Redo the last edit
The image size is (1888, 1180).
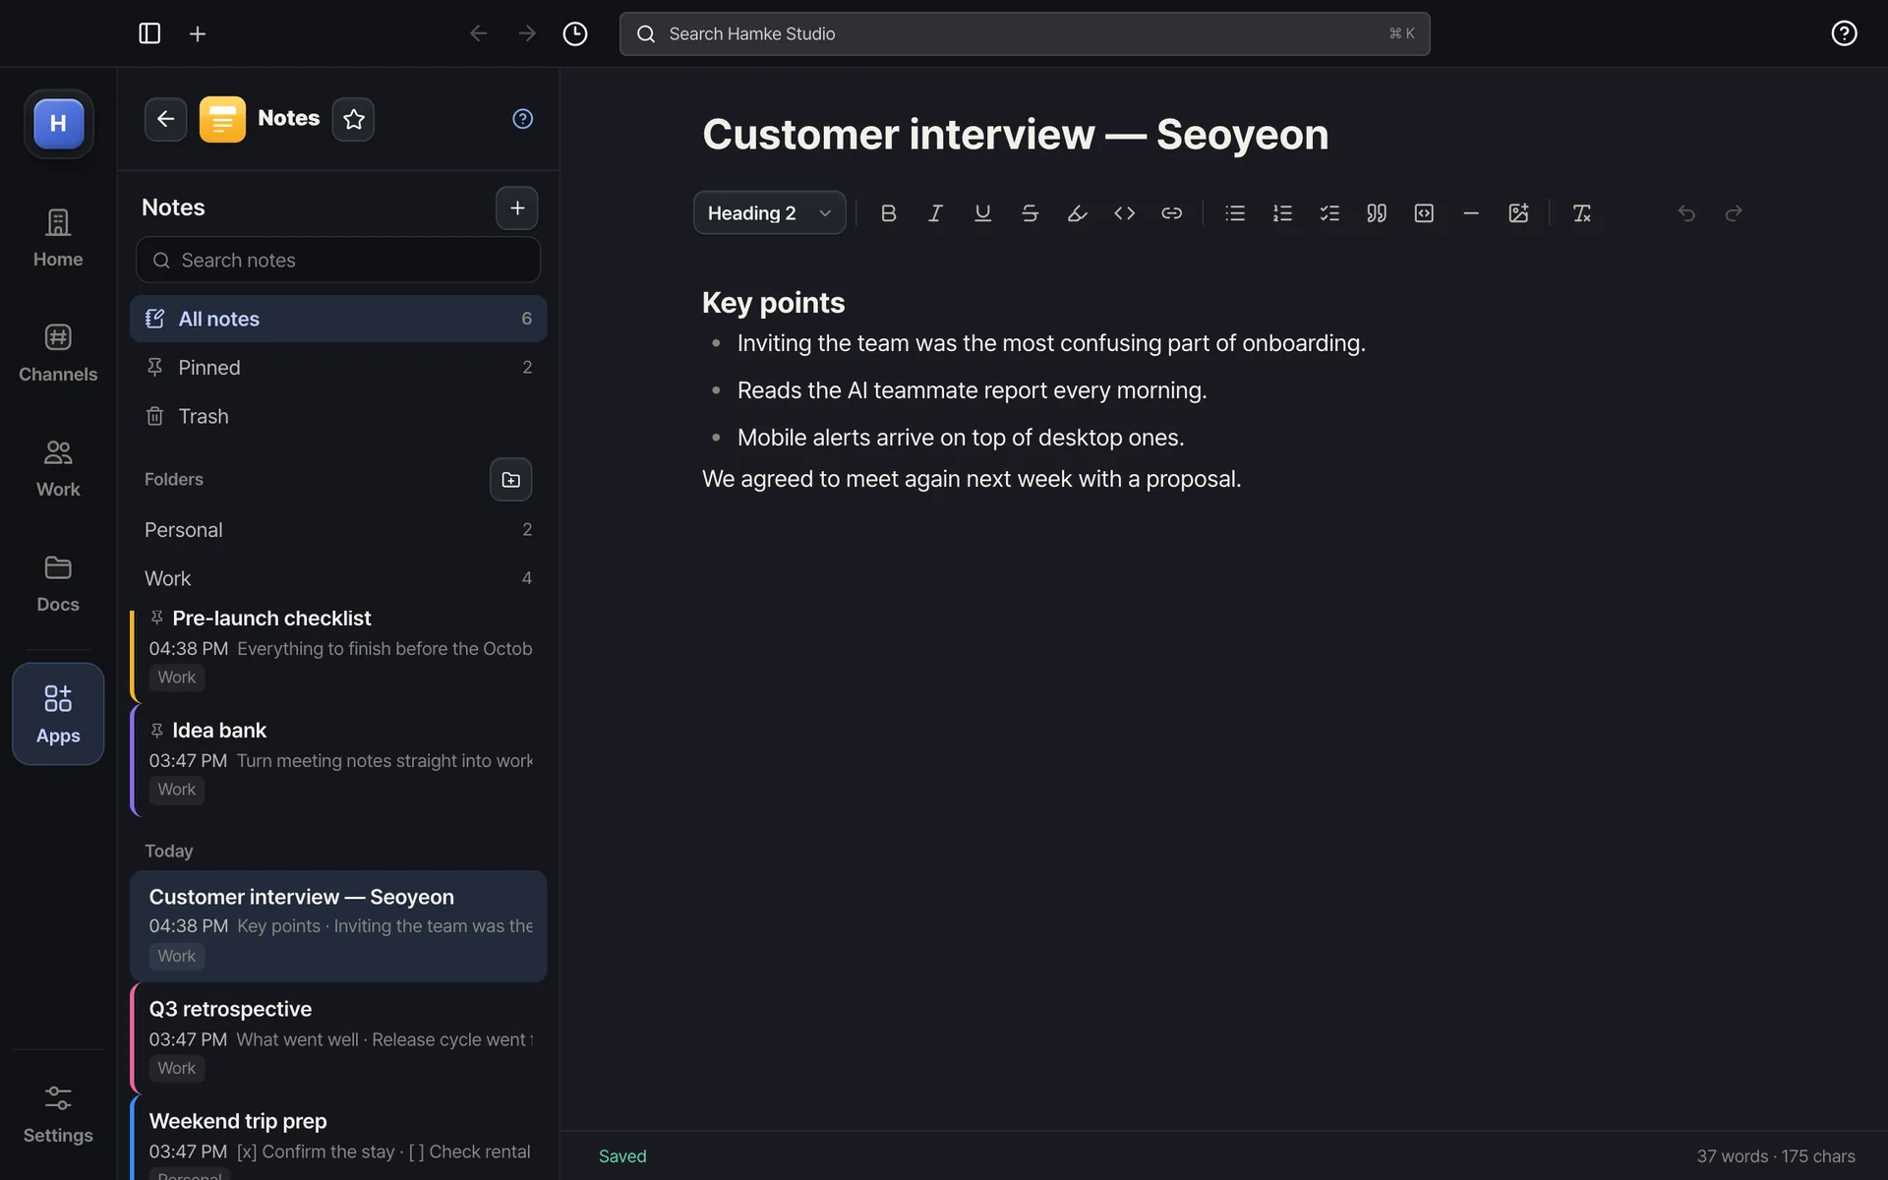pyautogui.click(x=1734, y=213)
